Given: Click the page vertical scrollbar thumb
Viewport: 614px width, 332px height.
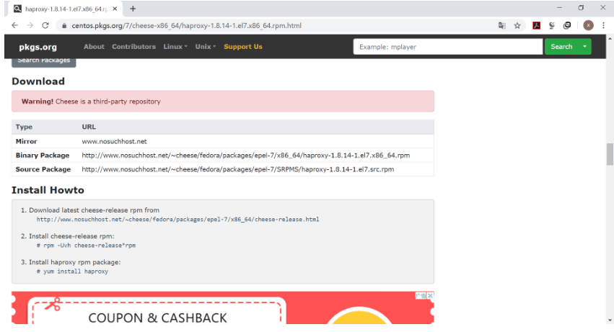Looking at the screenshot, I should click(x=610, y=154).
